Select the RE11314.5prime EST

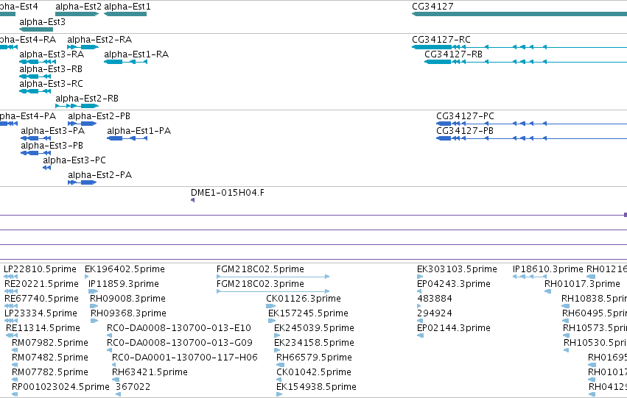click(12, 335)
